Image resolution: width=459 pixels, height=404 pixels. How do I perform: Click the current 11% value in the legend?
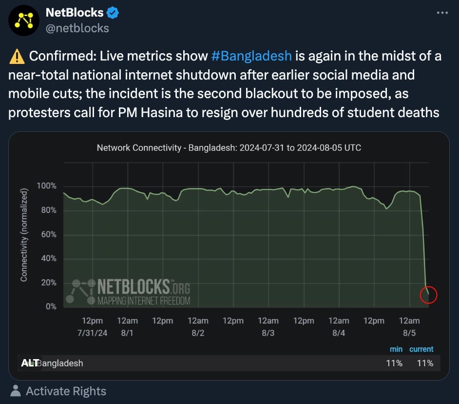pyautogui.click(x=425, y=363)
